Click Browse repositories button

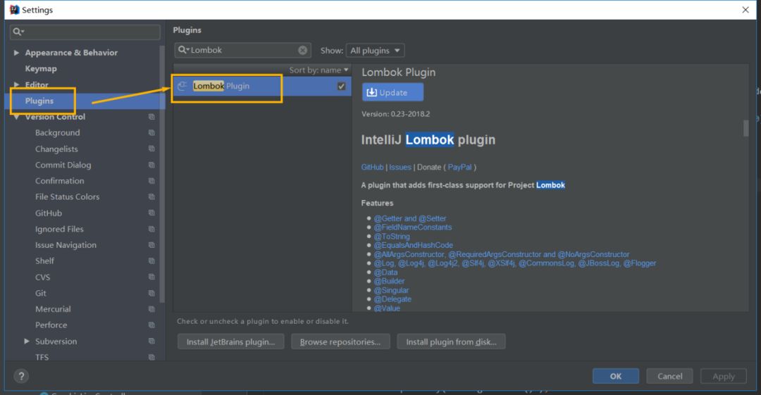(340, 341)
